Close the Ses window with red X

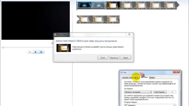click(x=176, y=72)
